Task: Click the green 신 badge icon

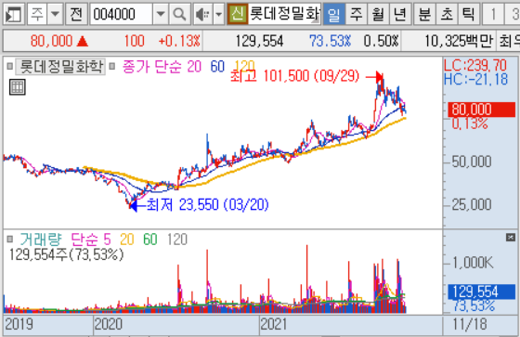Action: 238,14
